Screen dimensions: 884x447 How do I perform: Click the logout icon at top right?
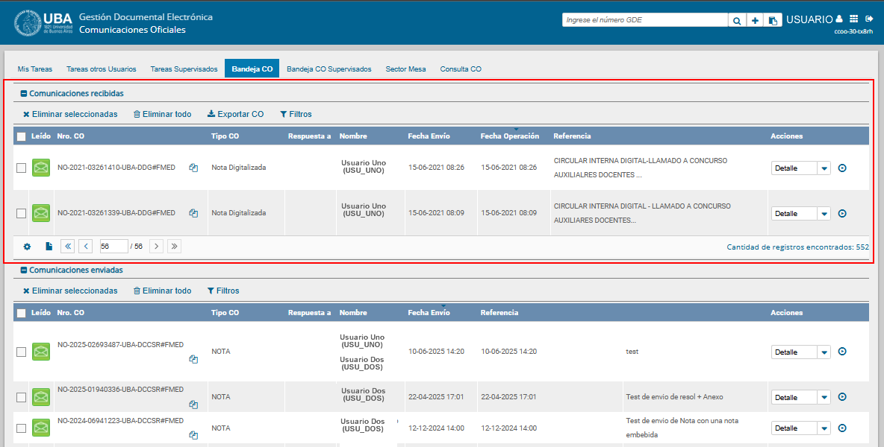click(869, 19)
